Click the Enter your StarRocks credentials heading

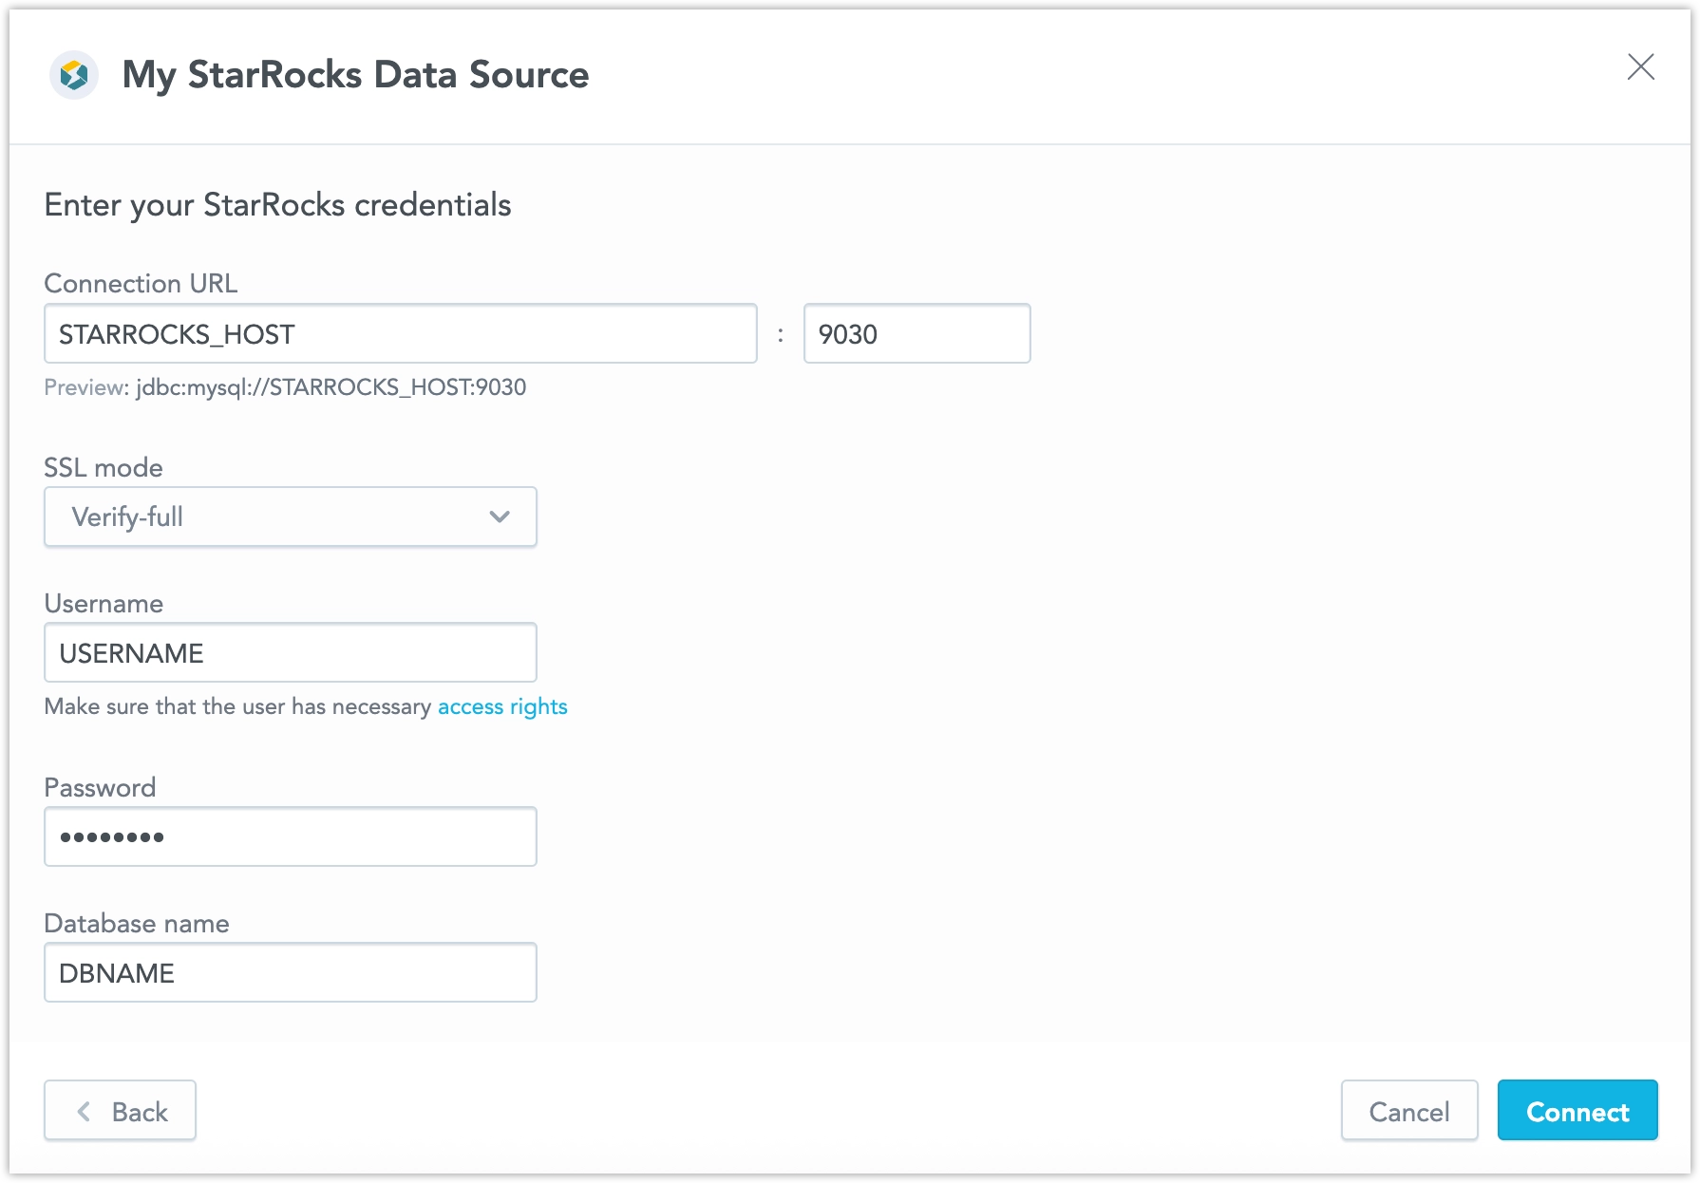(x=276, y=204)
